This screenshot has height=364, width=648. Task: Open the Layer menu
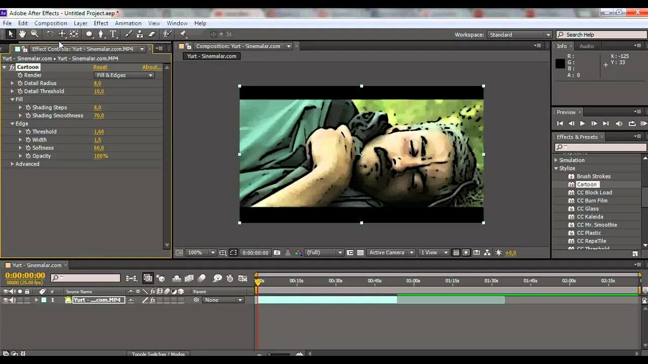tap(80, 23)
